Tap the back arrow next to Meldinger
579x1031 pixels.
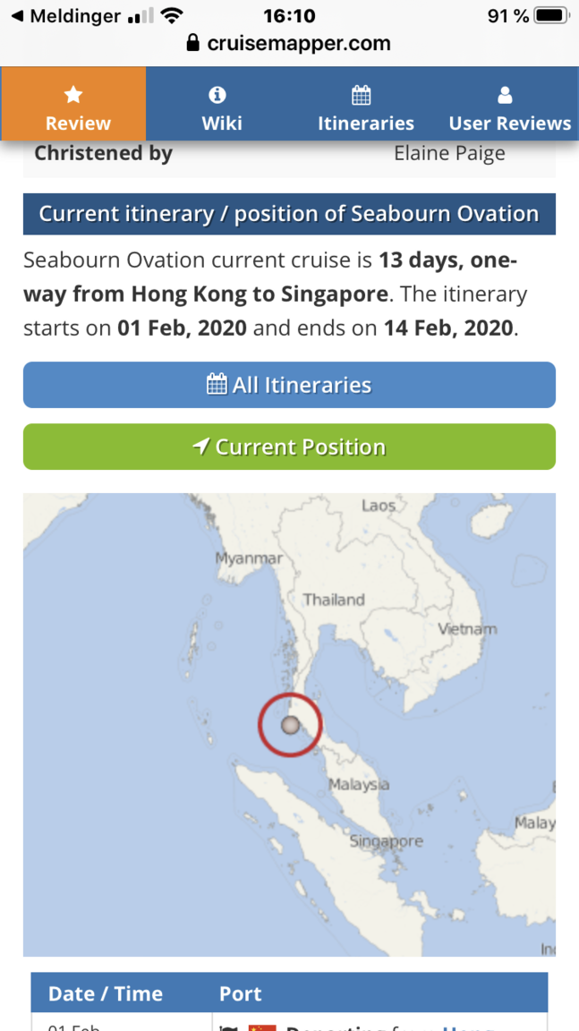tap(18, 16)
